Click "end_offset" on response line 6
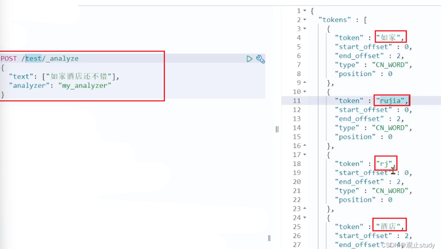Screen dimensions: 443x249 click(x=359, y=56)
